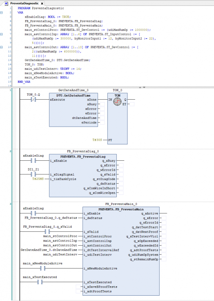Click the dtDateAndTime output box
Screen dimensions: 214x301
click(103, 118)
